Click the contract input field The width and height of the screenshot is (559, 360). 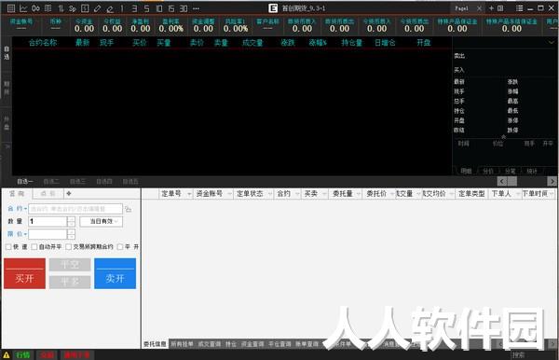75,208
